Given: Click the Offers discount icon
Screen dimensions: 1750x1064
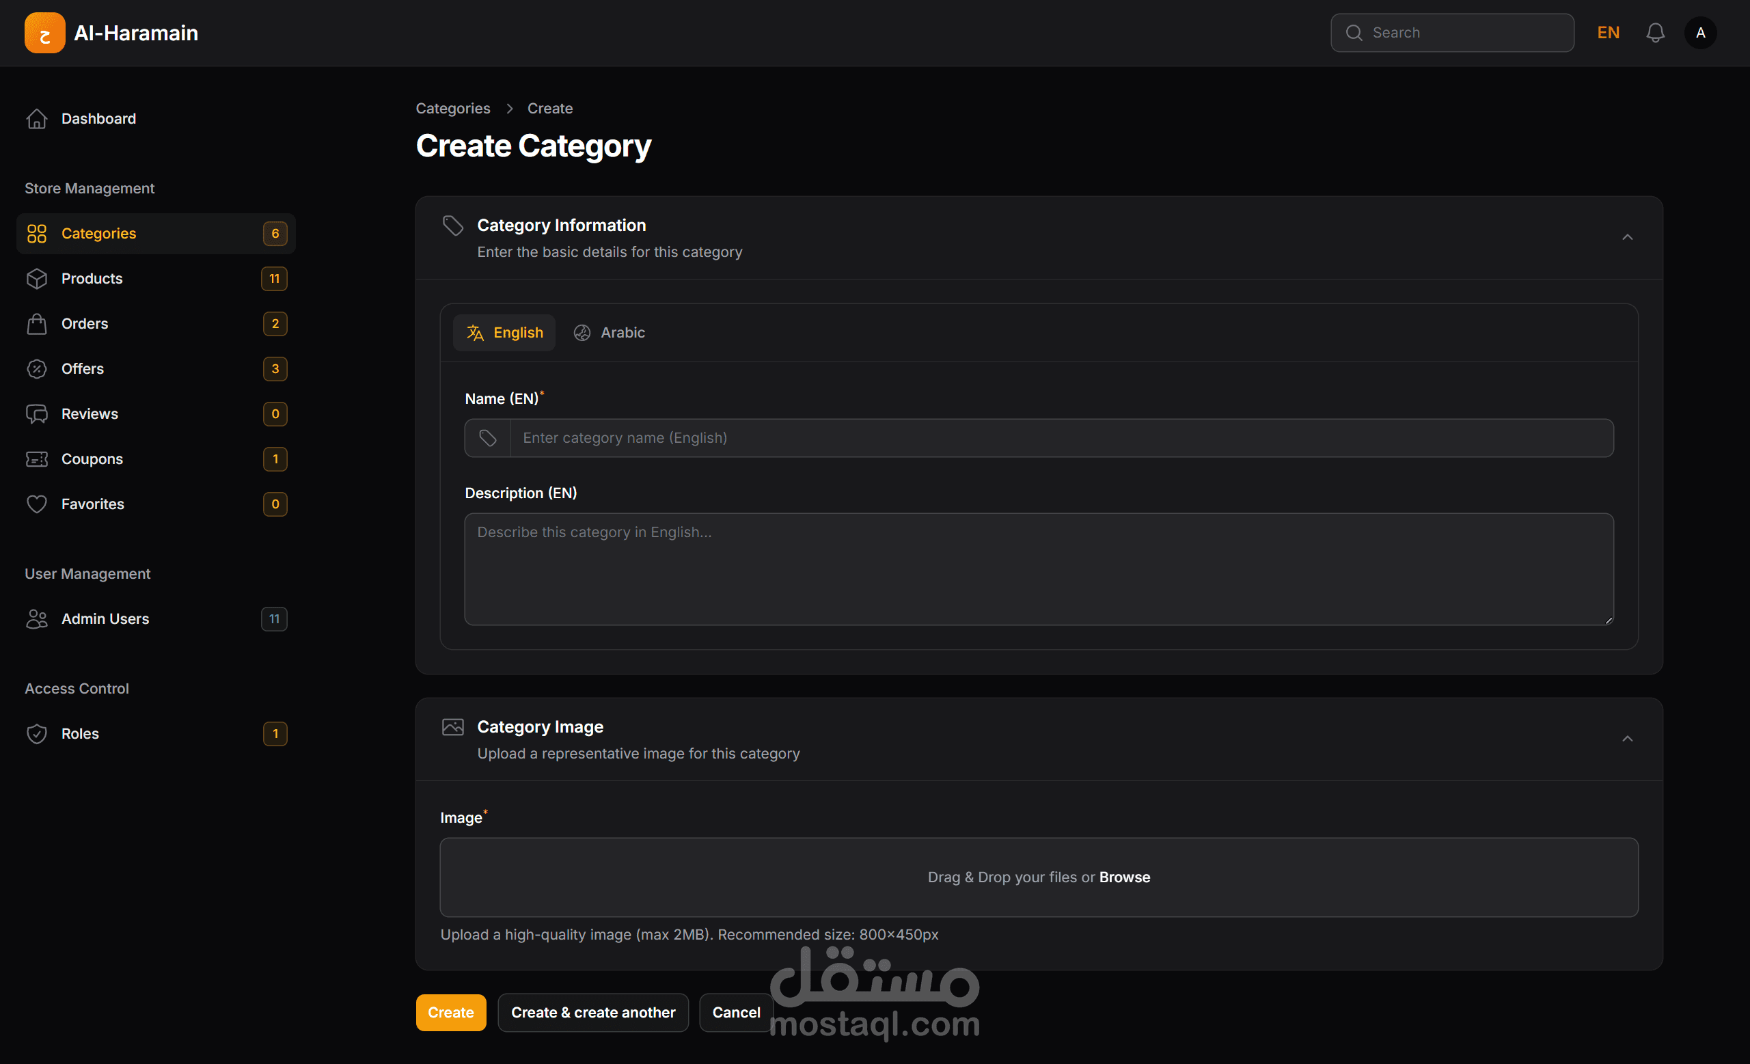Looking at the screenshot, I should pyautogui.click(x=37, y=368).
